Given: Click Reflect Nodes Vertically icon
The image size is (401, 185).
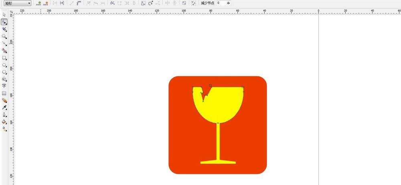Looking at the screenshot, I should pyautogui.click(x=174, y=3).
